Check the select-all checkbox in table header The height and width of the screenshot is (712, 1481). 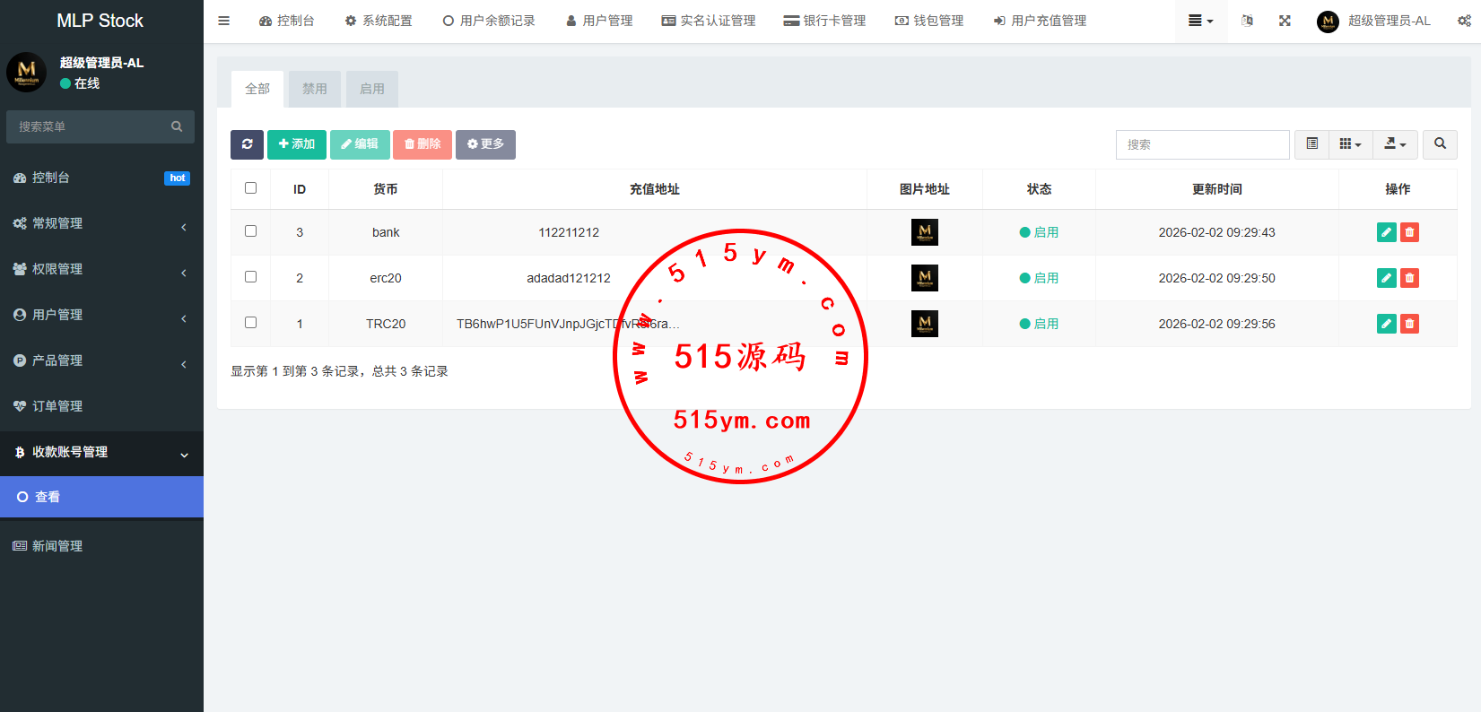[251, 188]
